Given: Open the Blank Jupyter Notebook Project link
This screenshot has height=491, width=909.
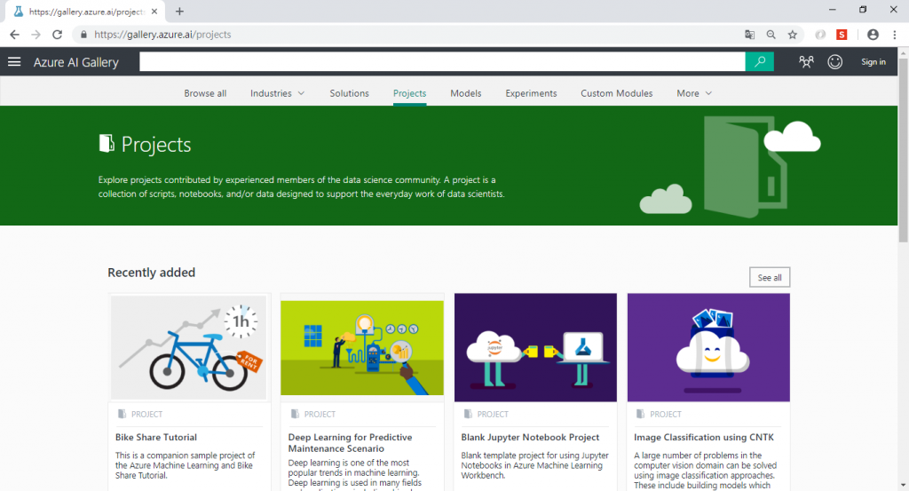Looking at the screenshot, I should pos(530,437).
